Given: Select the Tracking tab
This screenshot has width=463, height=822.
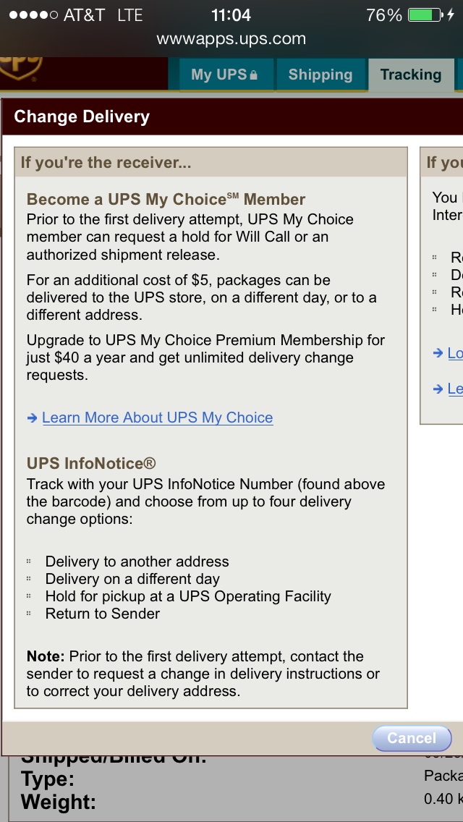Looking at the screenshot, I should coord(410,75).
